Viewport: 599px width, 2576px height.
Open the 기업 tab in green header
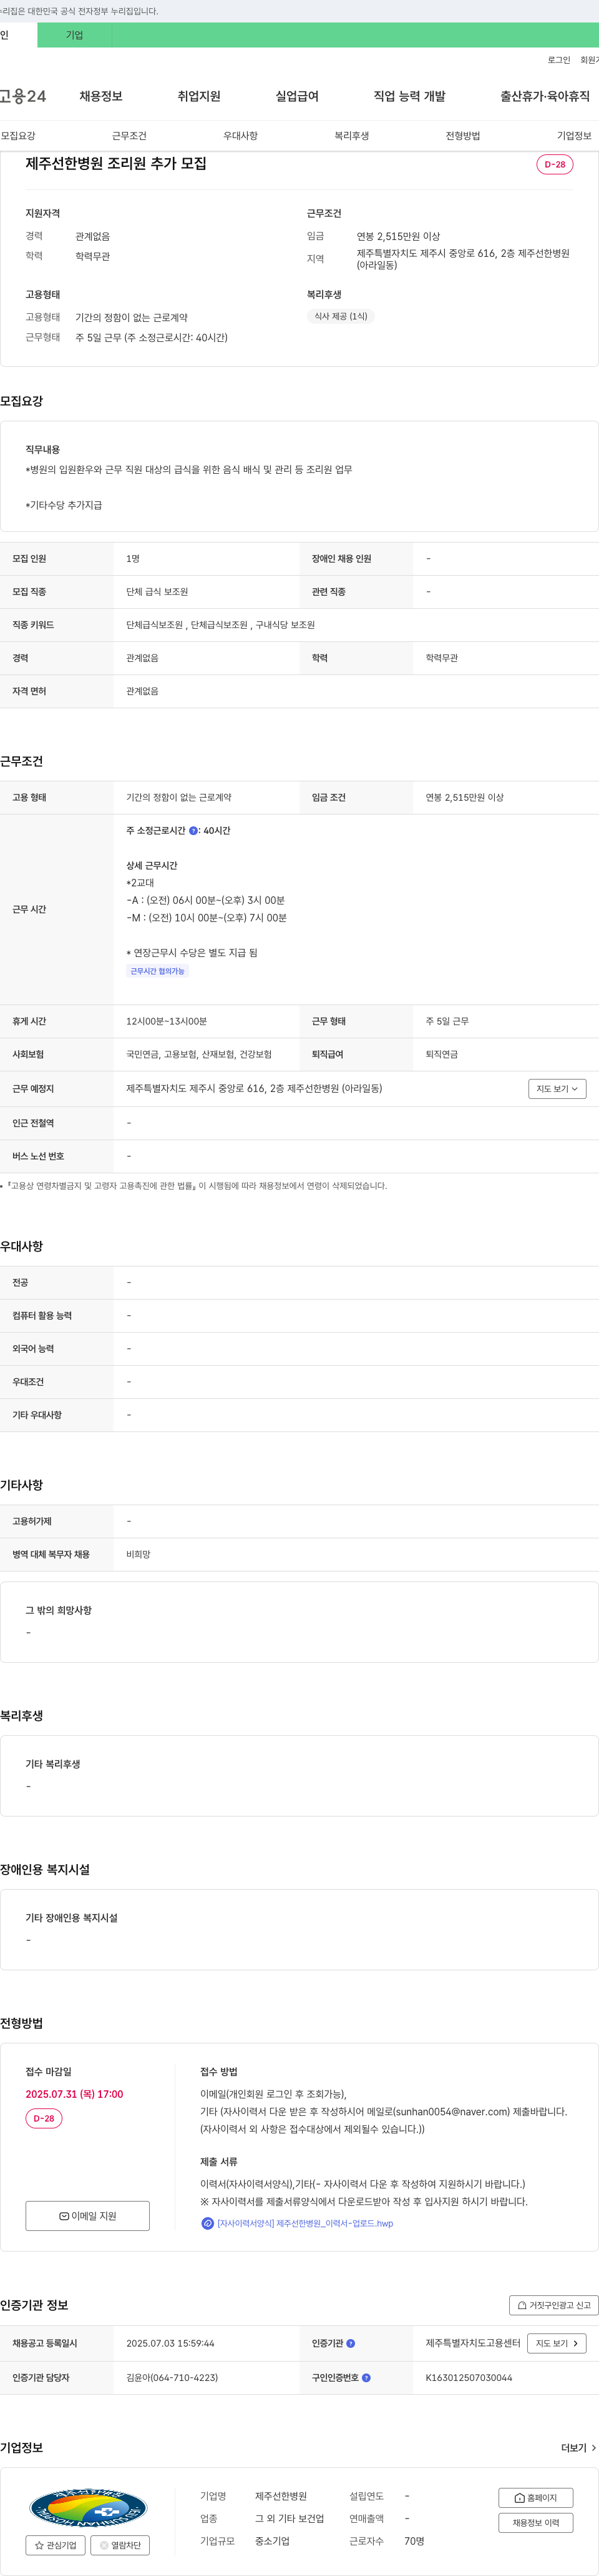(x=75, y=35)
